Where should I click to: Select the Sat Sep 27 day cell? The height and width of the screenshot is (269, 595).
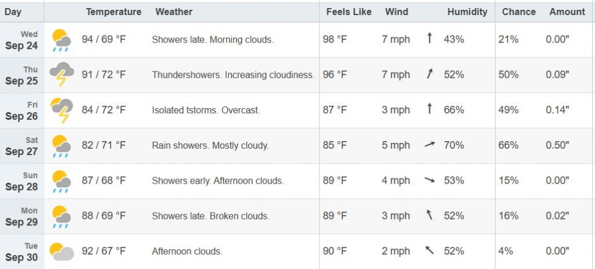tap(22, 146)
